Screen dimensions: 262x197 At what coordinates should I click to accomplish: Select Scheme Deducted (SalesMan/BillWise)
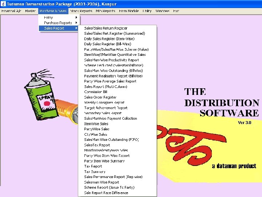(x=117, y=65)
